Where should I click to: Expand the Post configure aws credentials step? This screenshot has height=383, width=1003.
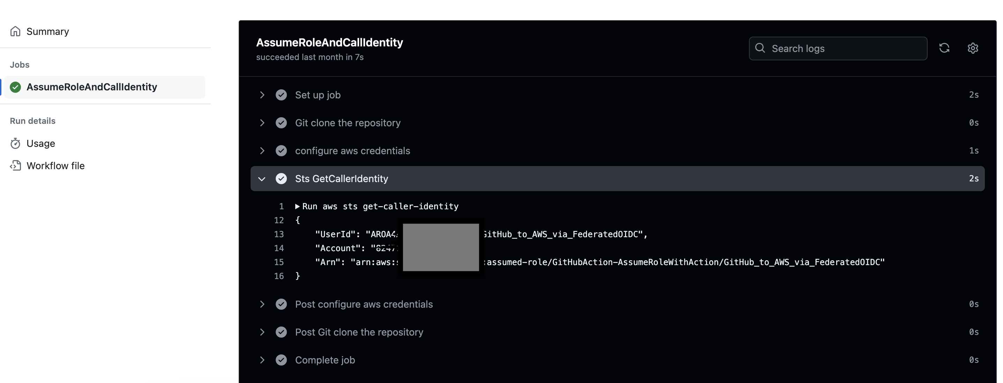[262, 304]
